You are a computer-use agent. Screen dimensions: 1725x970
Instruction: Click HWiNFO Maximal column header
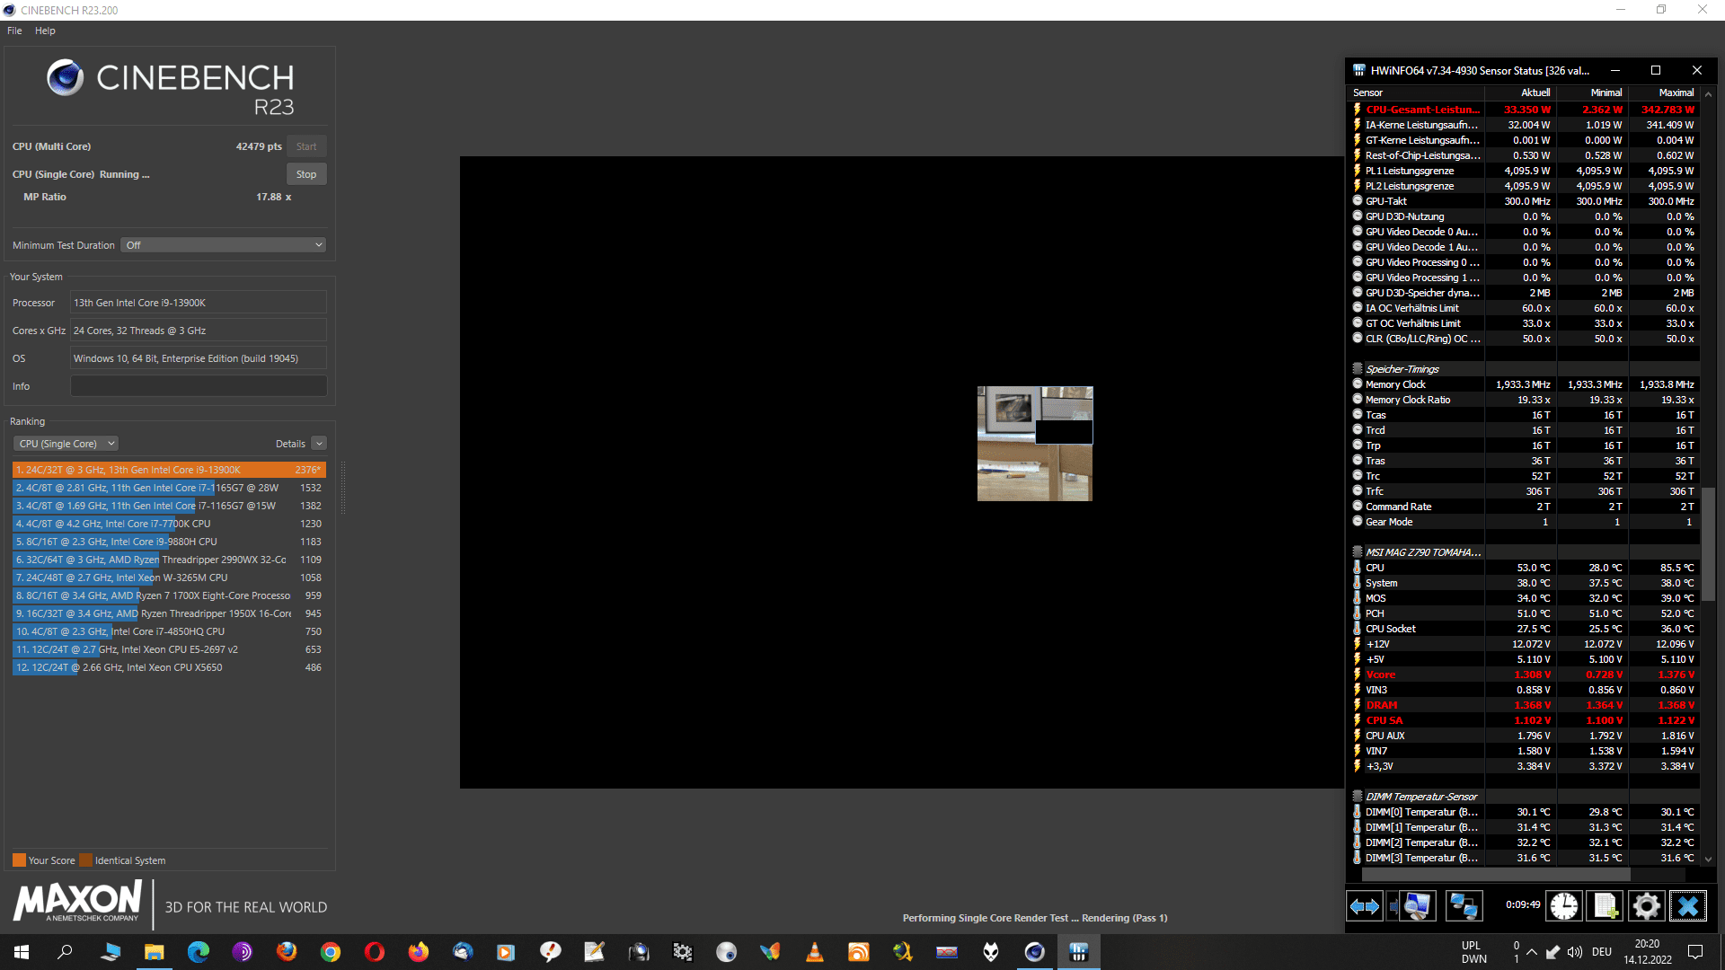(1664, 93)
